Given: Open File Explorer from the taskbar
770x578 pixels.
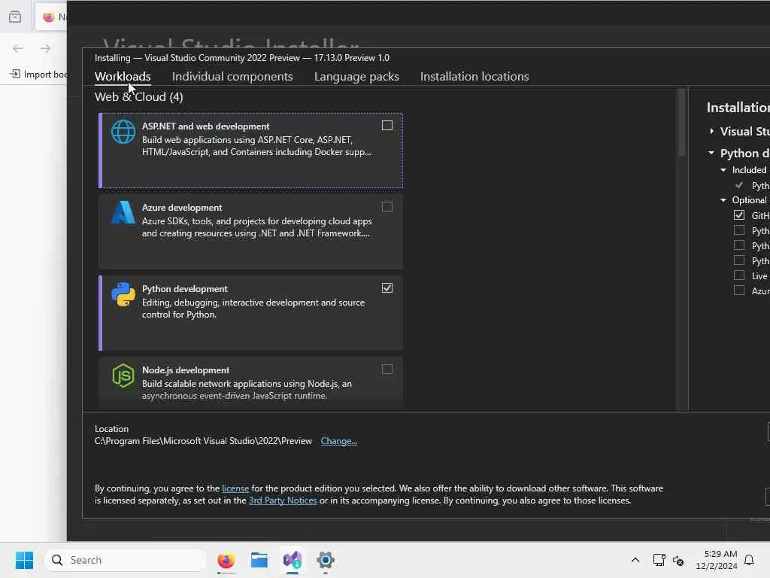Looking at the screenshot, I should tap(259, 560).
